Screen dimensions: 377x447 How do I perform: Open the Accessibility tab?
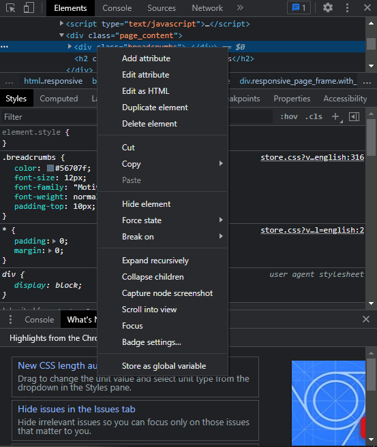click(345, 99)
